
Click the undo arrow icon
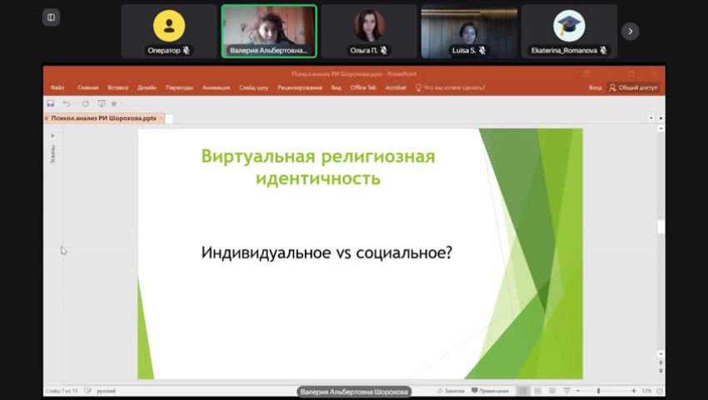pos(67,103)
